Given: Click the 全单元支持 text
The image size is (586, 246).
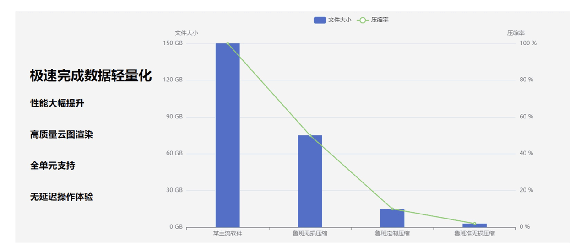Looking at the screenshot, I should pyautogui.click(x=53, y=166).
